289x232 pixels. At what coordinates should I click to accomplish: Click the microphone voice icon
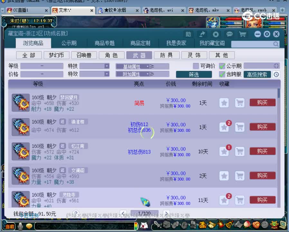click(21, 226)
